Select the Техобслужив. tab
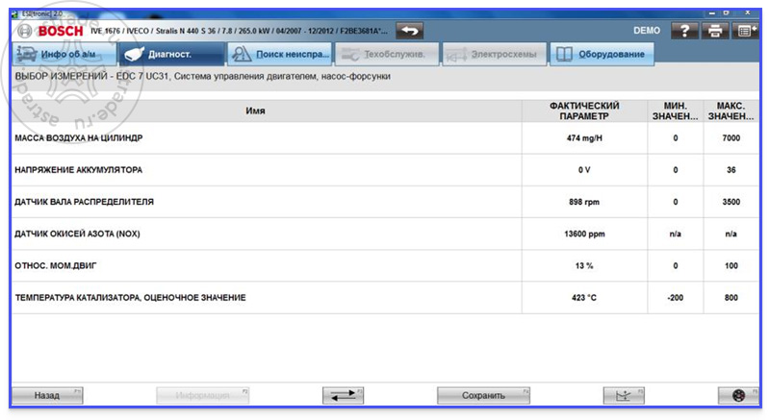This screenshot has width=769, height=420. 387,54
